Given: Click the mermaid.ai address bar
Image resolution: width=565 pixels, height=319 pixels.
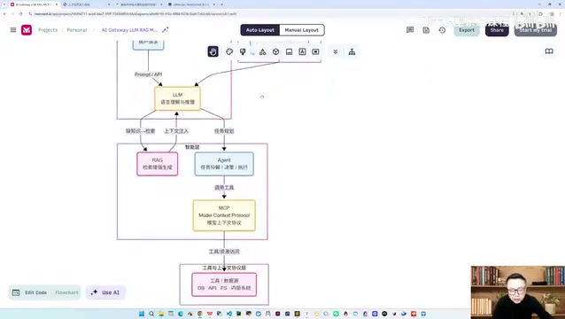Looking at the screenshot, I should point(135,13).
